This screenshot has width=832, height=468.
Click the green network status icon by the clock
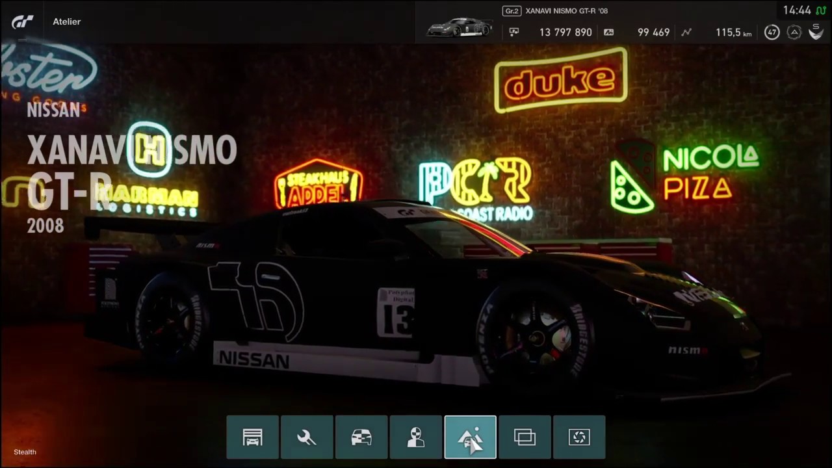[822, 10]
